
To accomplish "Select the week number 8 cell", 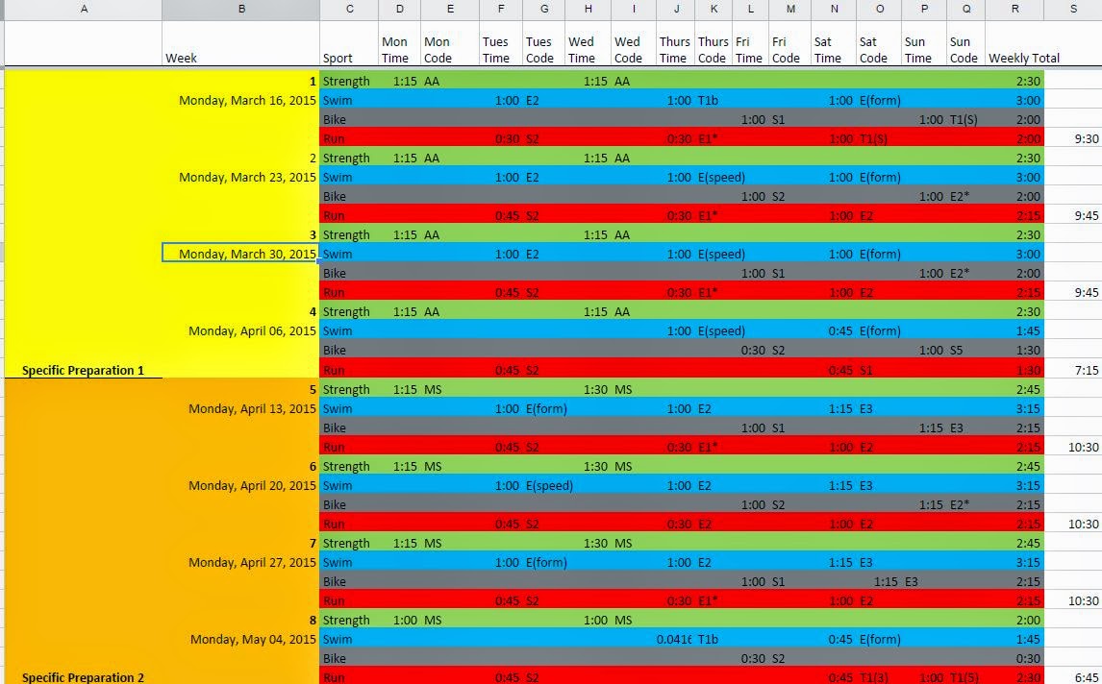I will click(241, 620).
